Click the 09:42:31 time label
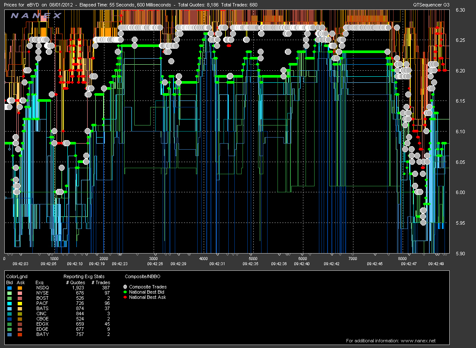 [x=217, y=263]
